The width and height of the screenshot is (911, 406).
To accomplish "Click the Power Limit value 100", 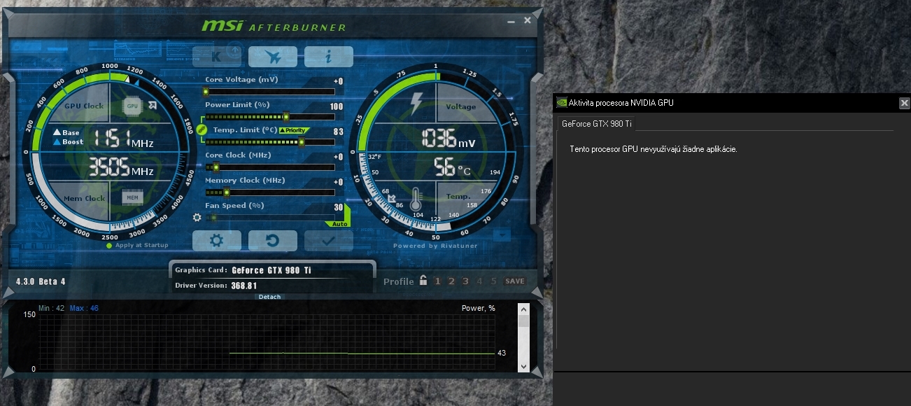I will pyautogui.click(x=337, y=106).
